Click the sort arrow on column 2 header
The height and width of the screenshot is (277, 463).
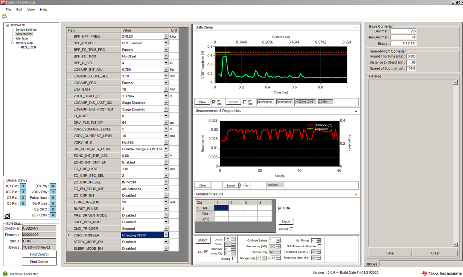click(x=240, y=203)
